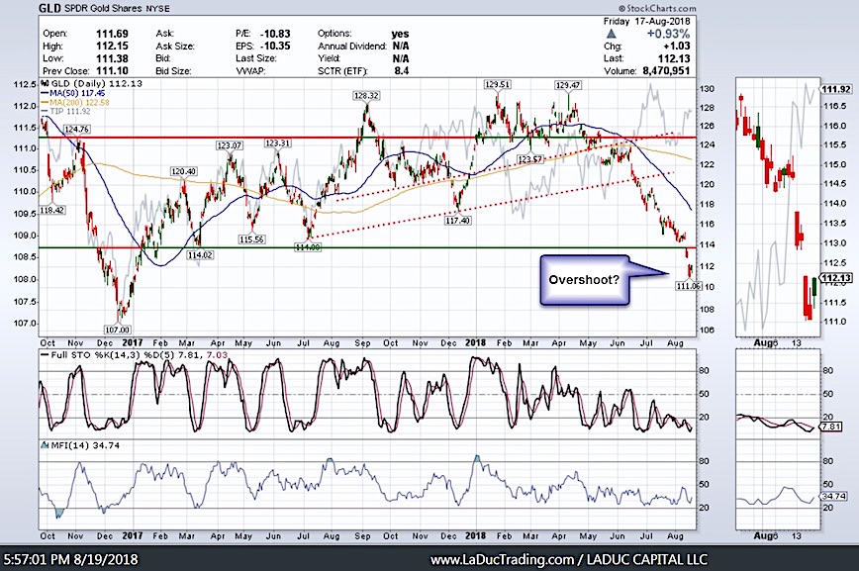This screenshot has width=859, height=571.
Task: Click the MA(50) 117.45 legend entry
Action: (x=73, y=93)
